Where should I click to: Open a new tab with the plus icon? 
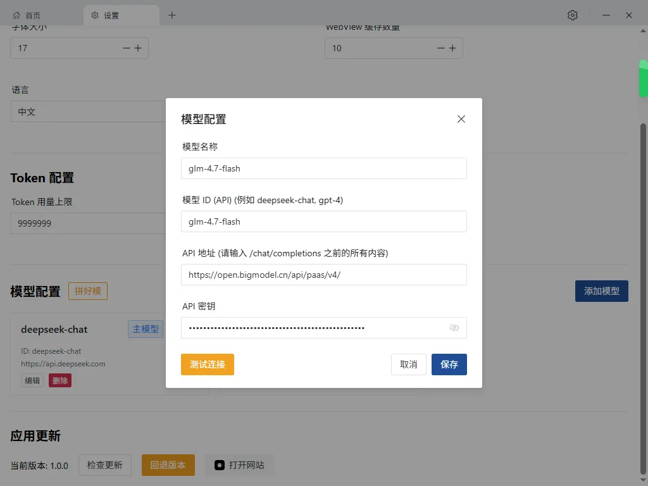pos(172,15)
